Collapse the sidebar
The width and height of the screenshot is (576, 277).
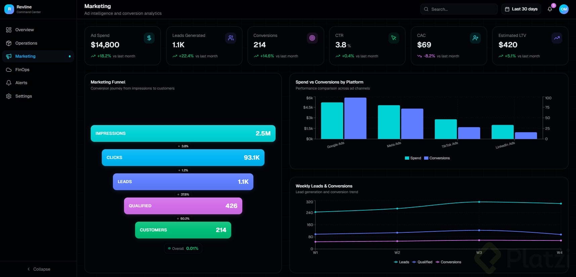pos(38,269)
